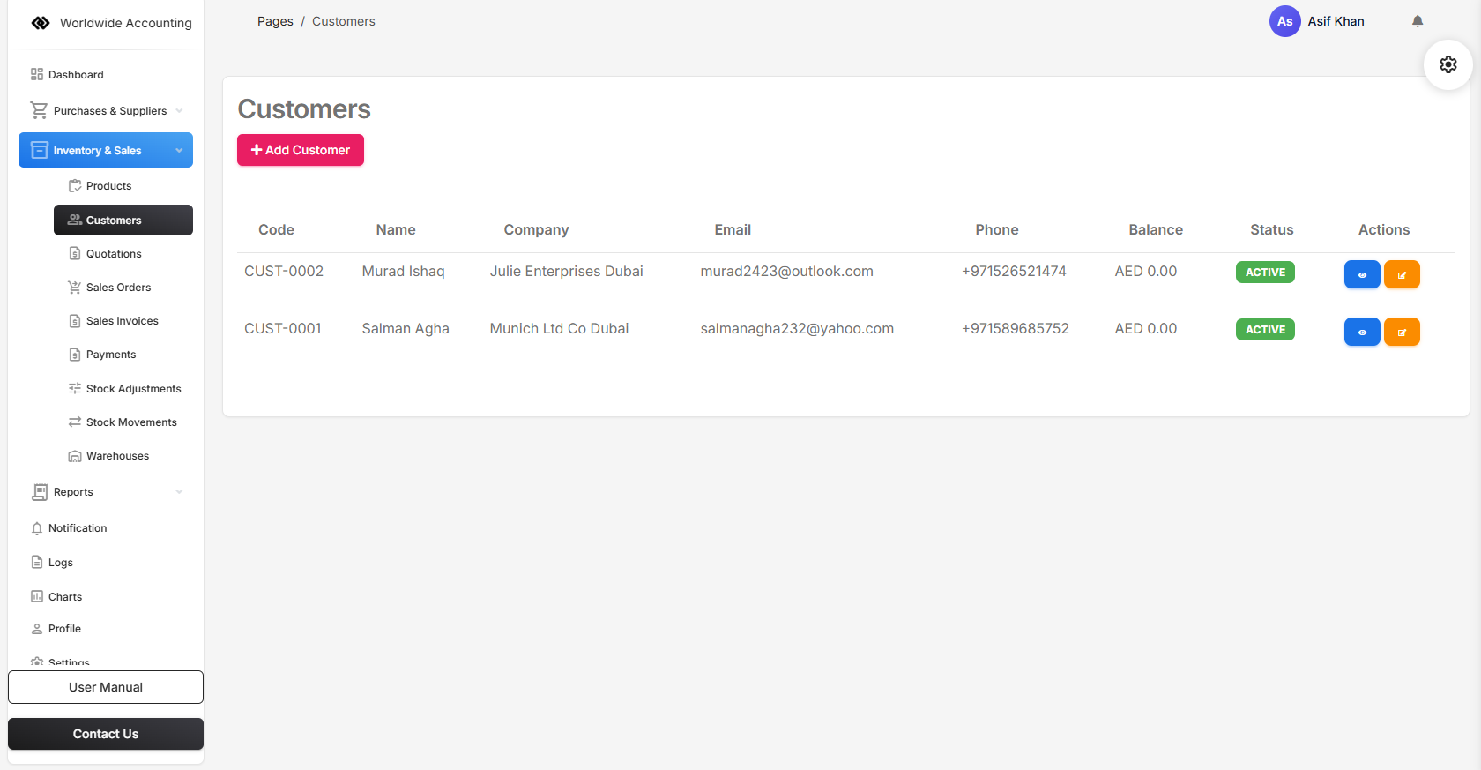Click the notification bell icon
This screenshot has height=770, width=1481.
tap(1418, 21)
